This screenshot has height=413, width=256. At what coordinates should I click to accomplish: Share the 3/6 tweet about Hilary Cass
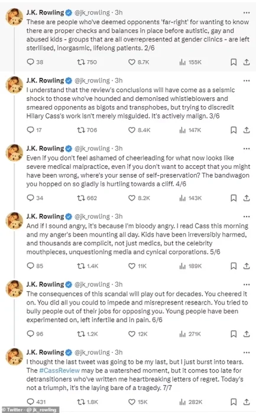click(x=247, y=130)
